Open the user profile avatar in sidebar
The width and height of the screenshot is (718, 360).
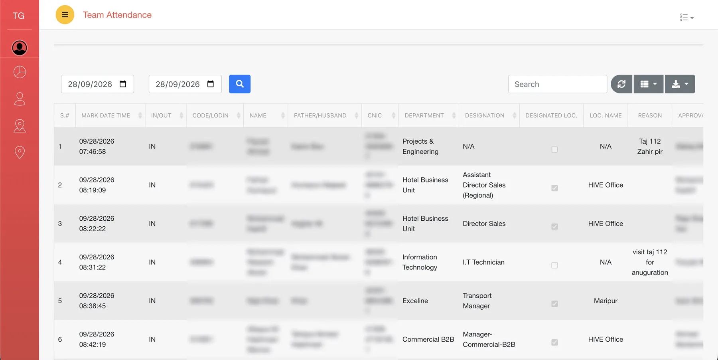click(x=20, y=48)
